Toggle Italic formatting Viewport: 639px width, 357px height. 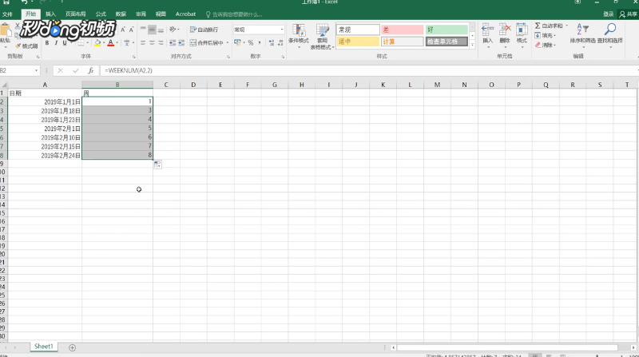[56, 43]
